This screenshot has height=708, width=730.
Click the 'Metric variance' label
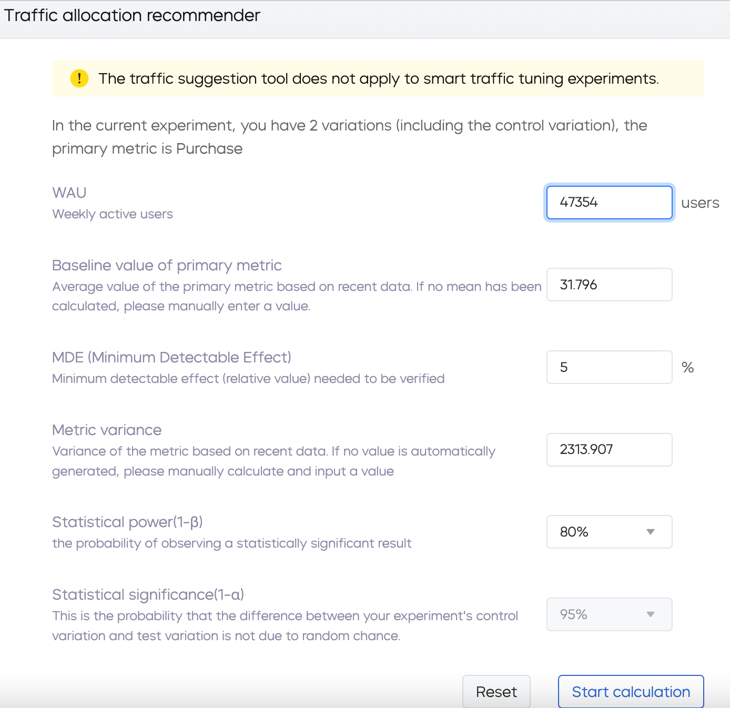(x=107, y=430)
